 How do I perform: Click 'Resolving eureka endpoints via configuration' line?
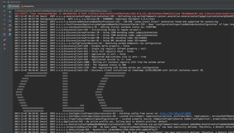coord(88,43)
